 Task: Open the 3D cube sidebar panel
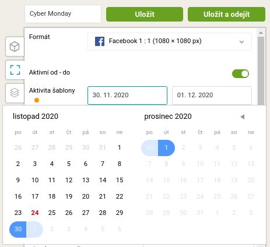(15, 47)
